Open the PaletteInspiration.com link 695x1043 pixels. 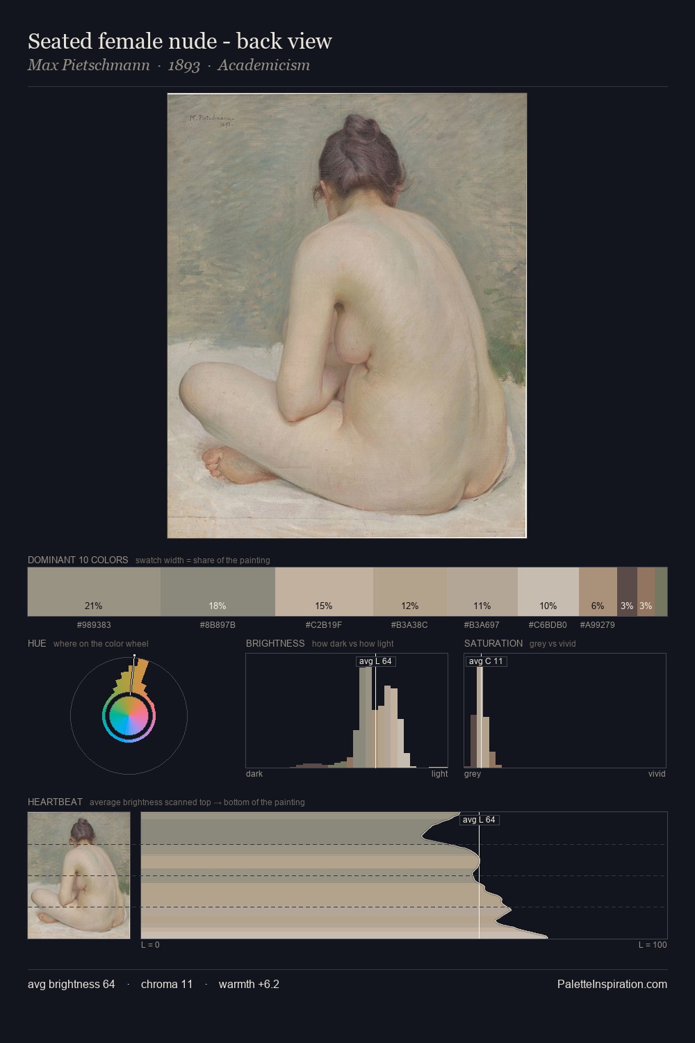[612, 984]
